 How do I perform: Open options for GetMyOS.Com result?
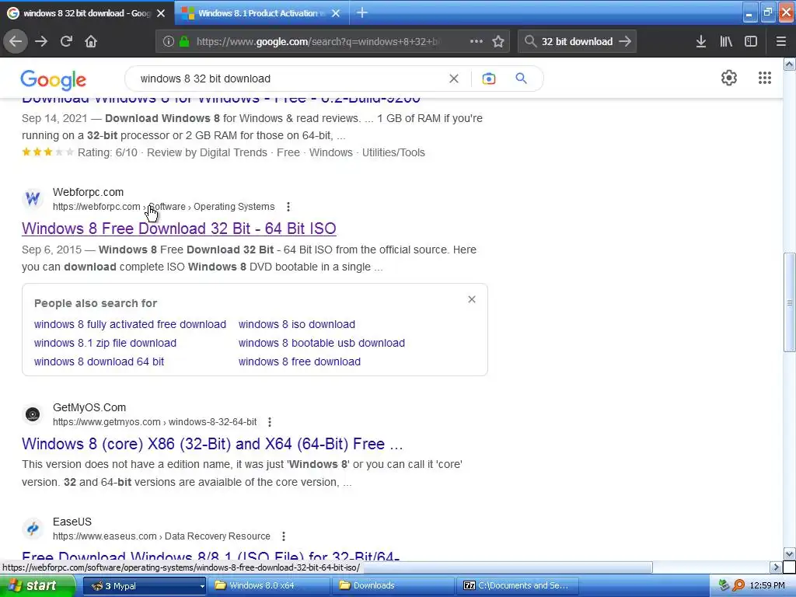pos(270,422)
